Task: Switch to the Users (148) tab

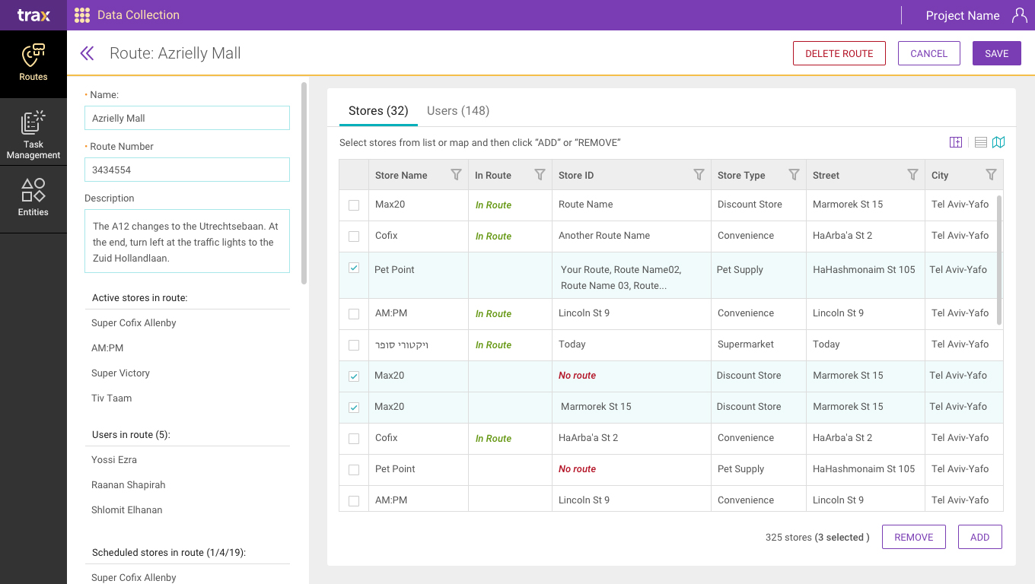Action: [457, 111]
